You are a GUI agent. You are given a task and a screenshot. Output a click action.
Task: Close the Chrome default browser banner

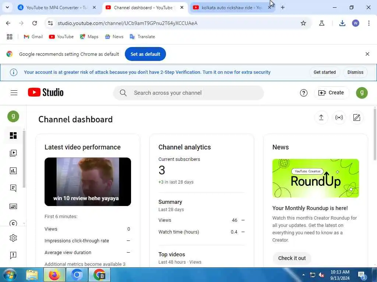(367, 54)
